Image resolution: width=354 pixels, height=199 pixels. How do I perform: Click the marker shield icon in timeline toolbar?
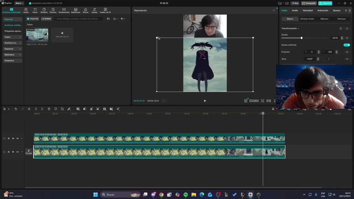pos(56,109)
